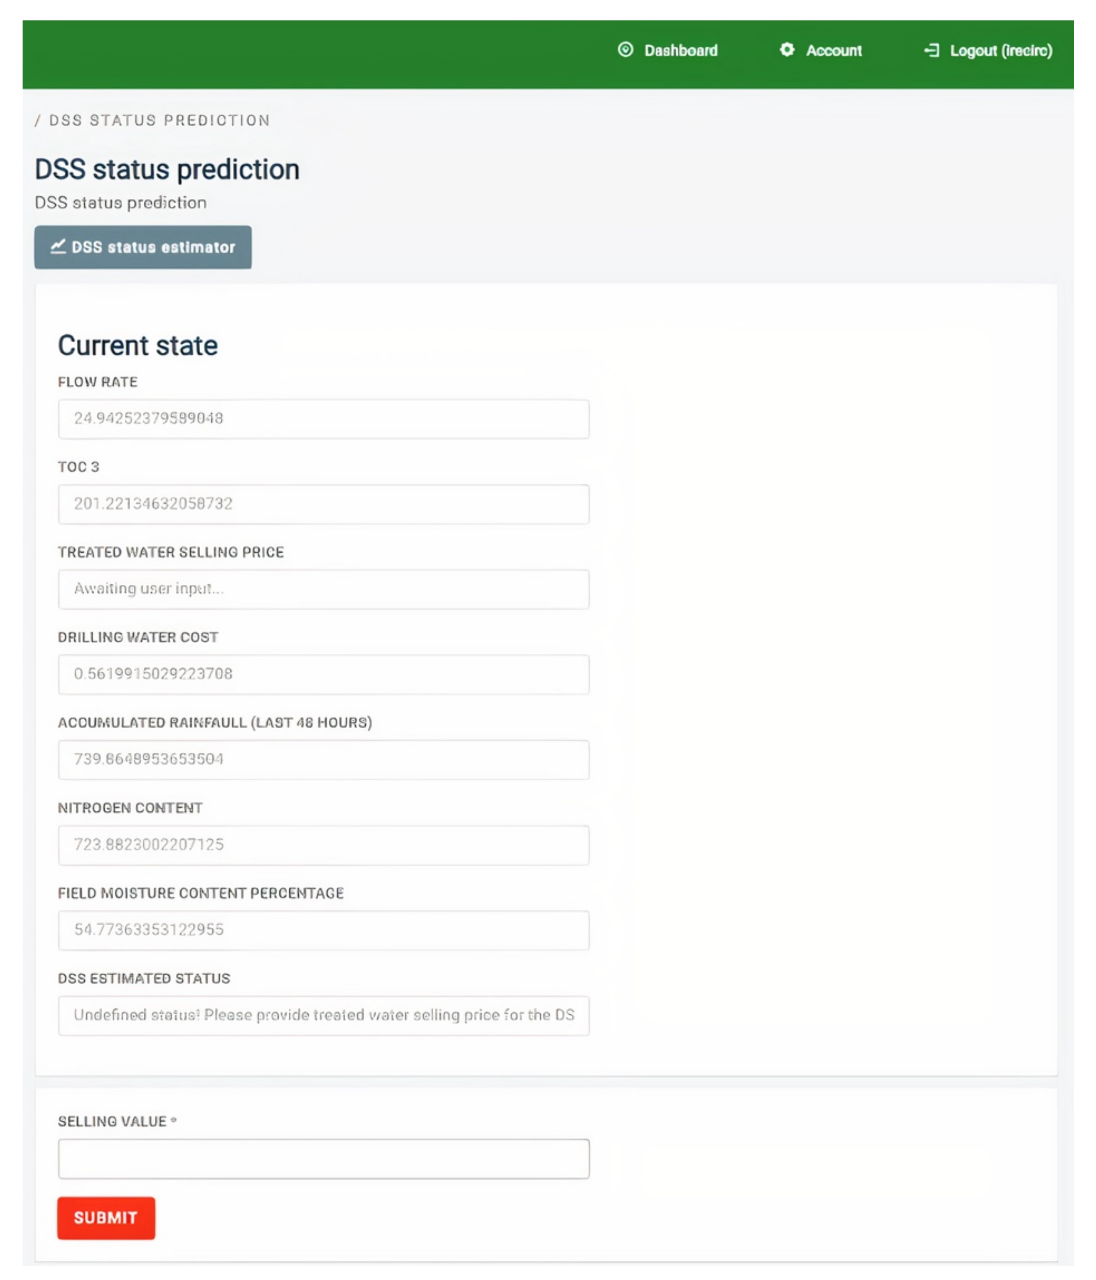Click the Dashboard circle icon

[625, 50]
